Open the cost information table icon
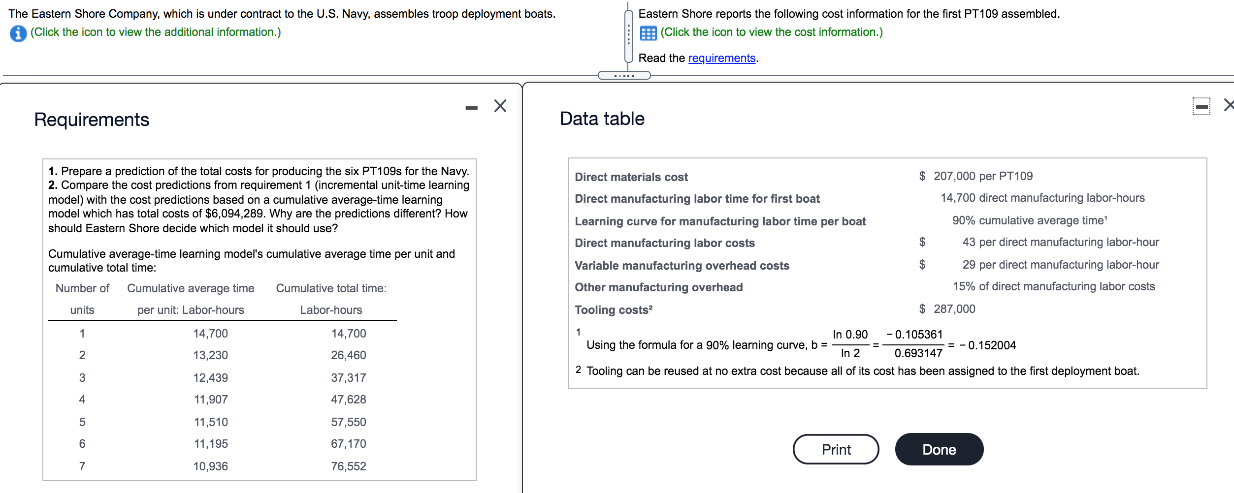Image resolution: width=1234 pixels, height=493 pixels. [x=648, y=33]
